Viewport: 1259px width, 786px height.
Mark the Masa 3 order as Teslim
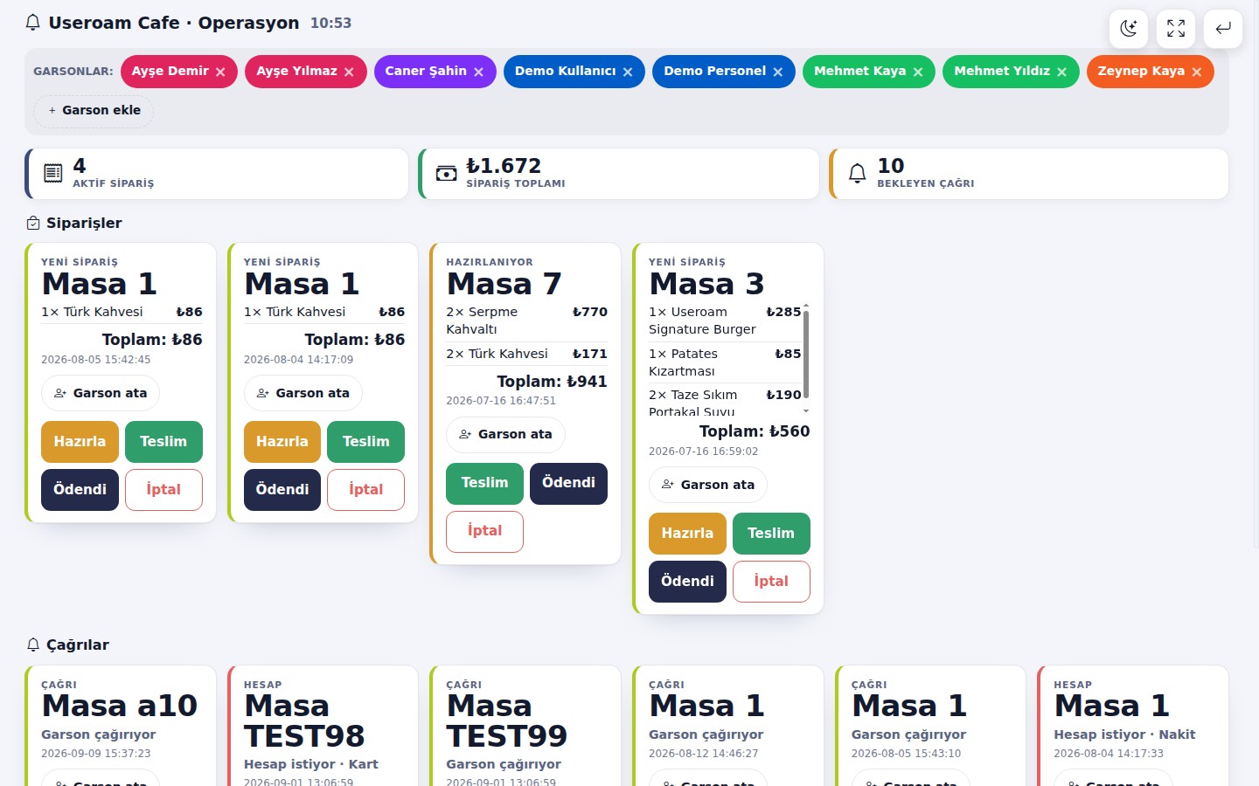771,534
